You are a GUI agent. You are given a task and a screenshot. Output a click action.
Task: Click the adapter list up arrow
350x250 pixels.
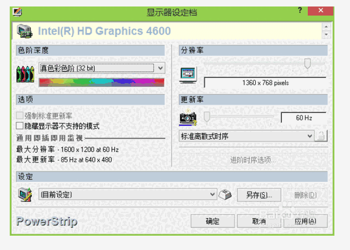(327, 27)
